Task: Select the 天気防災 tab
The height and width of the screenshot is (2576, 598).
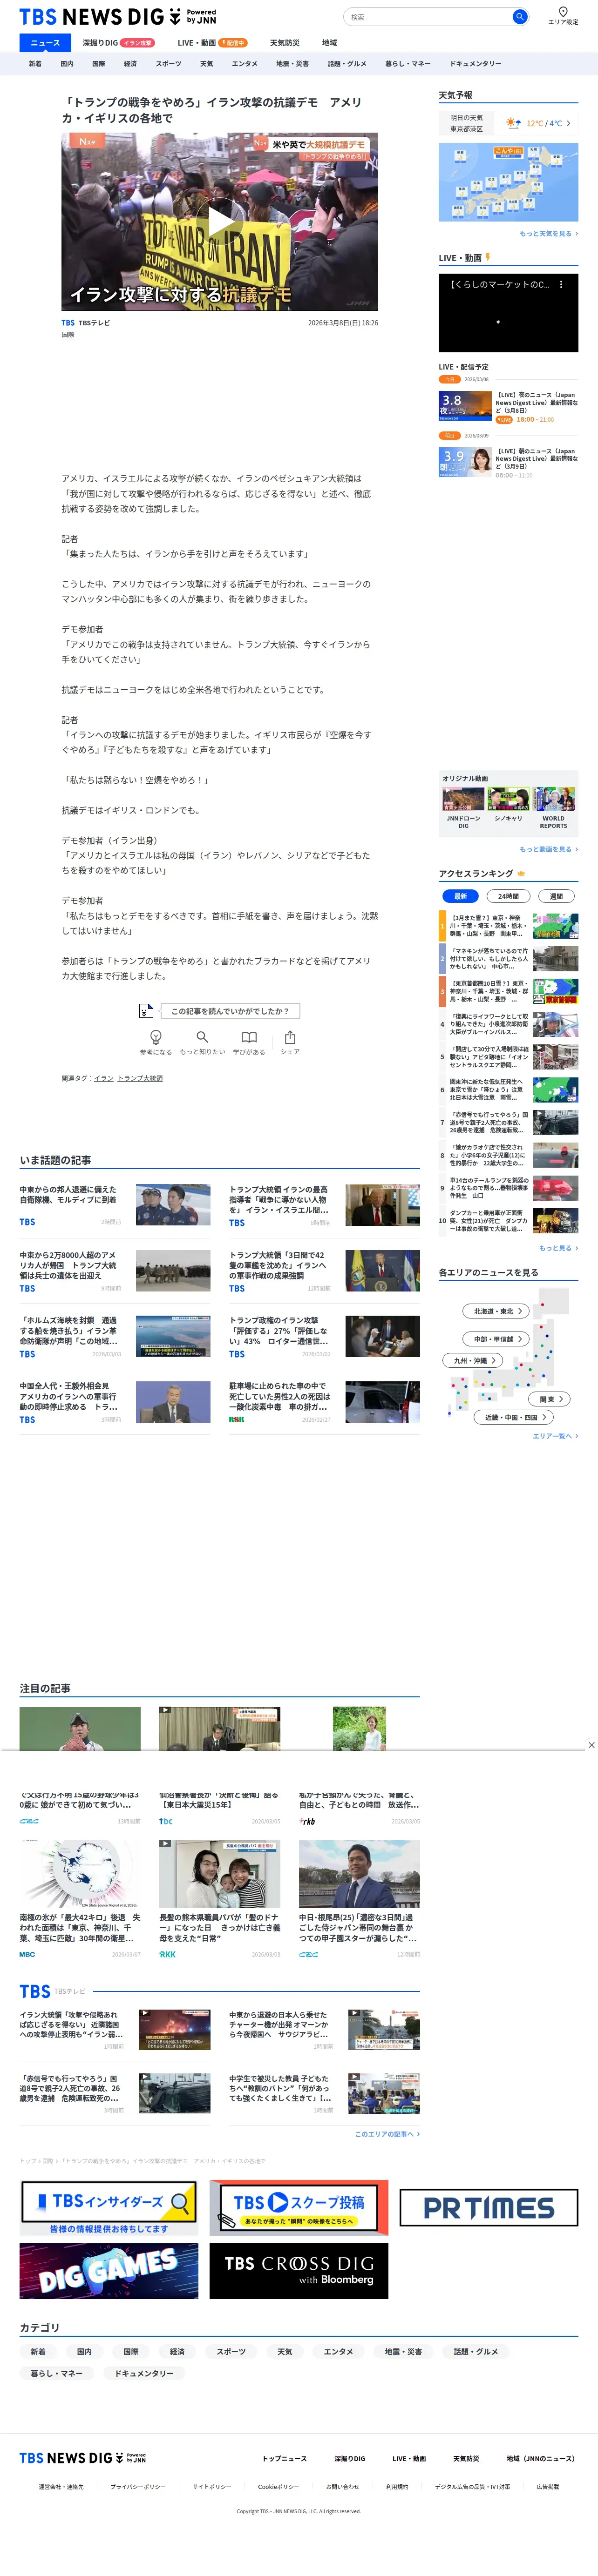Action: point(285,43)
